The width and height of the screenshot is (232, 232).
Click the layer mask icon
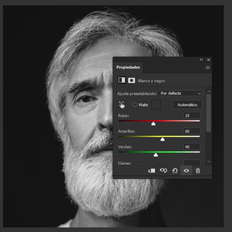click(131, 80)
